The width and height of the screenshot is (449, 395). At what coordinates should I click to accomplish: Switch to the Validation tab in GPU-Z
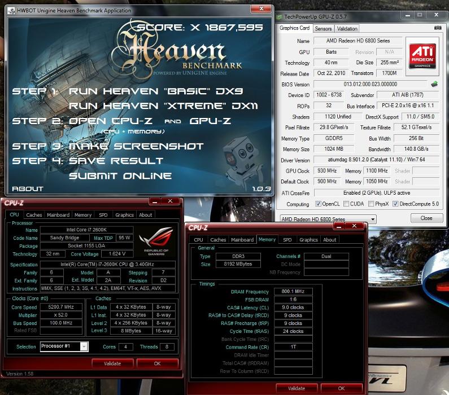click(347, 29)
